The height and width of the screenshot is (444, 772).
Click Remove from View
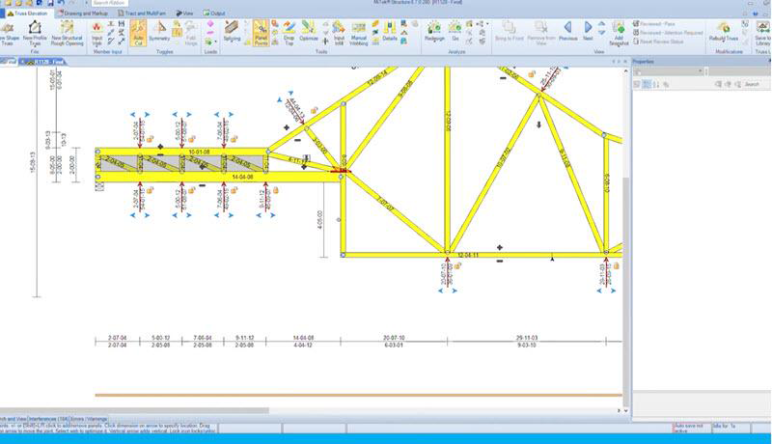540,33
